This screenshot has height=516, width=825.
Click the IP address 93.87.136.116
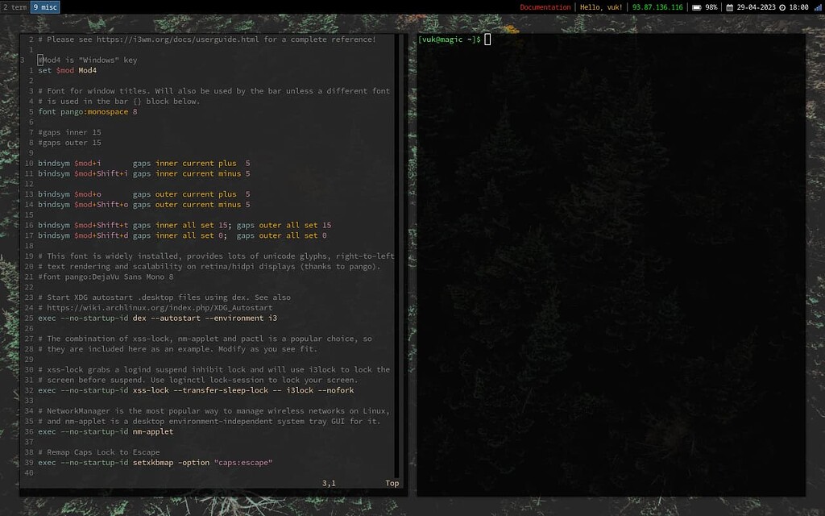pyautogui.click(x=657, y=7)
